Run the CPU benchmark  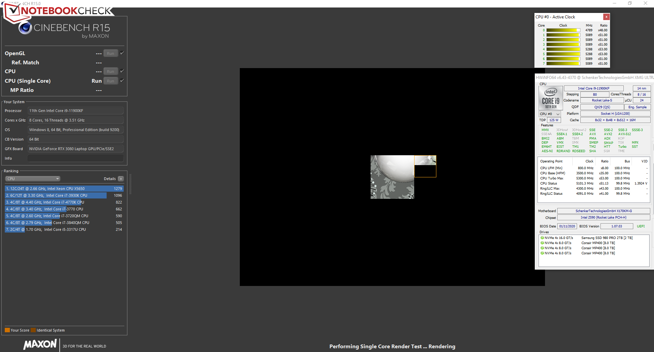(x=111, y=71)
